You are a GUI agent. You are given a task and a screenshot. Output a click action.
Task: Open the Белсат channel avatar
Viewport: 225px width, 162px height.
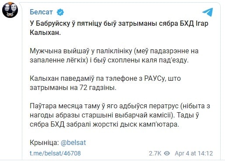10,10
